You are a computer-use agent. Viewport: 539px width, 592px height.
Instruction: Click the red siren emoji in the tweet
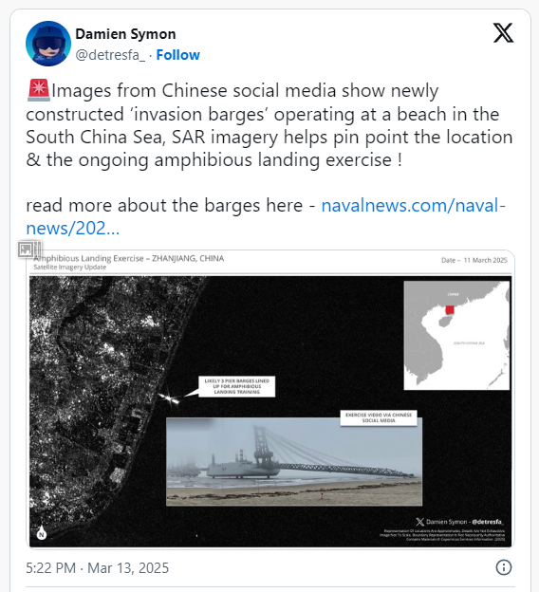[x=38, y=90]
